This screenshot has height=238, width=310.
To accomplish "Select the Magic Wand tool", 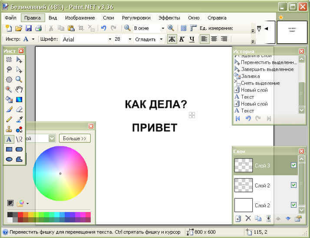I will tap(9, 90).
